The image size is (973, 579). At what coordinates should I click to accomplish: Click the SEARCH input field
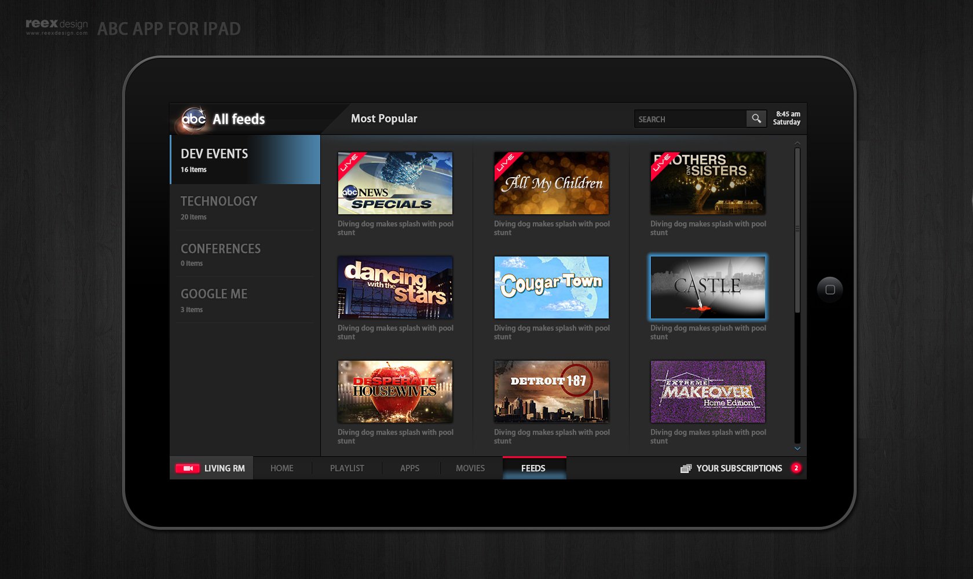point(690,119)
